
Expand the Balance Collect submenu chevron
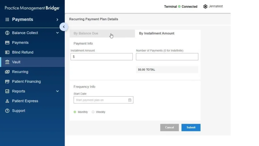[57, 33]
